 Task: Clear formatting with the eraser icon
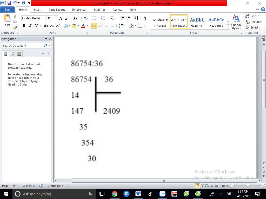pos(86,18)
